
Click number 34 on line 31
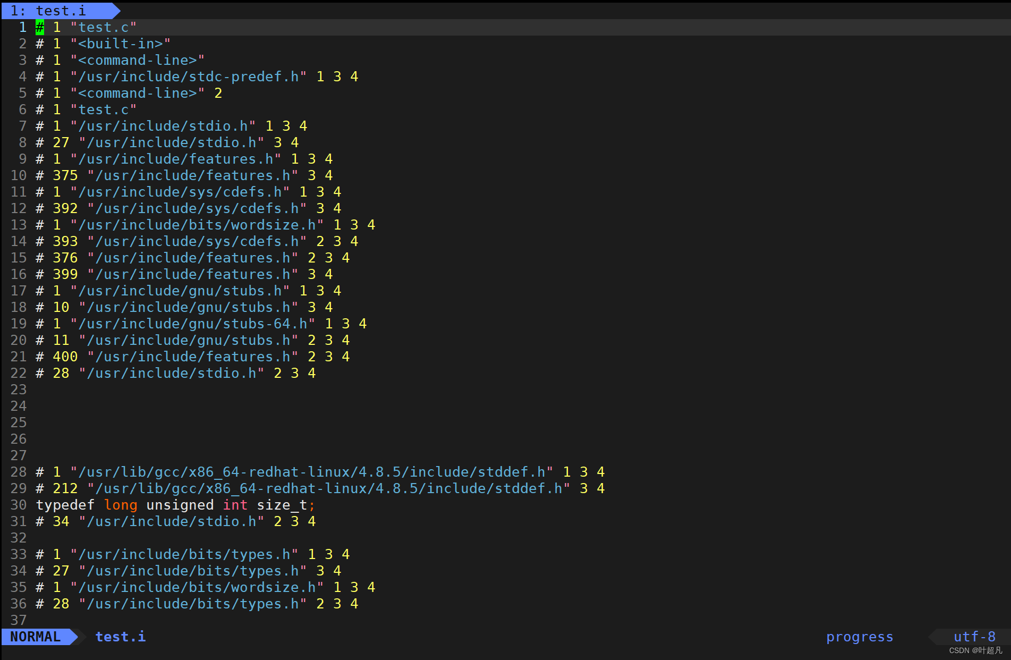point(61,521)
